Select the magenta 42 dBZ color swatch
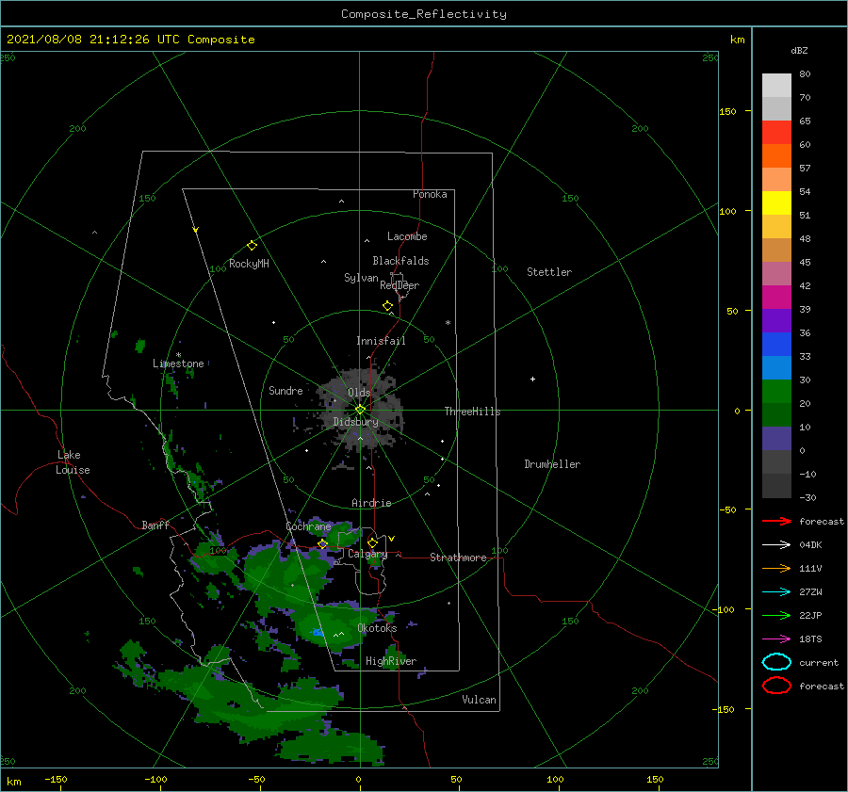This screenshot has height=792, width=848. pos(776,298)
